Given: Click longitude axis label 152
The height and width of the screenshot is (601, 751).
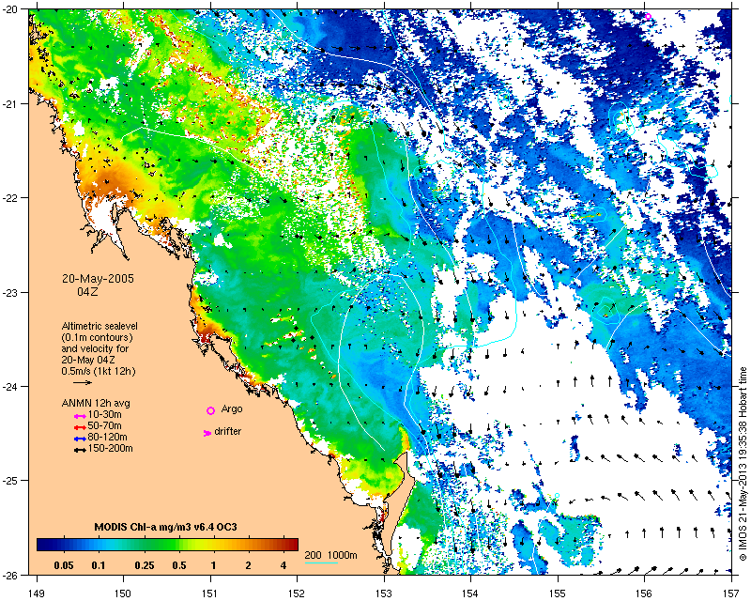Looking at the screenshot, I should (297, 594).
